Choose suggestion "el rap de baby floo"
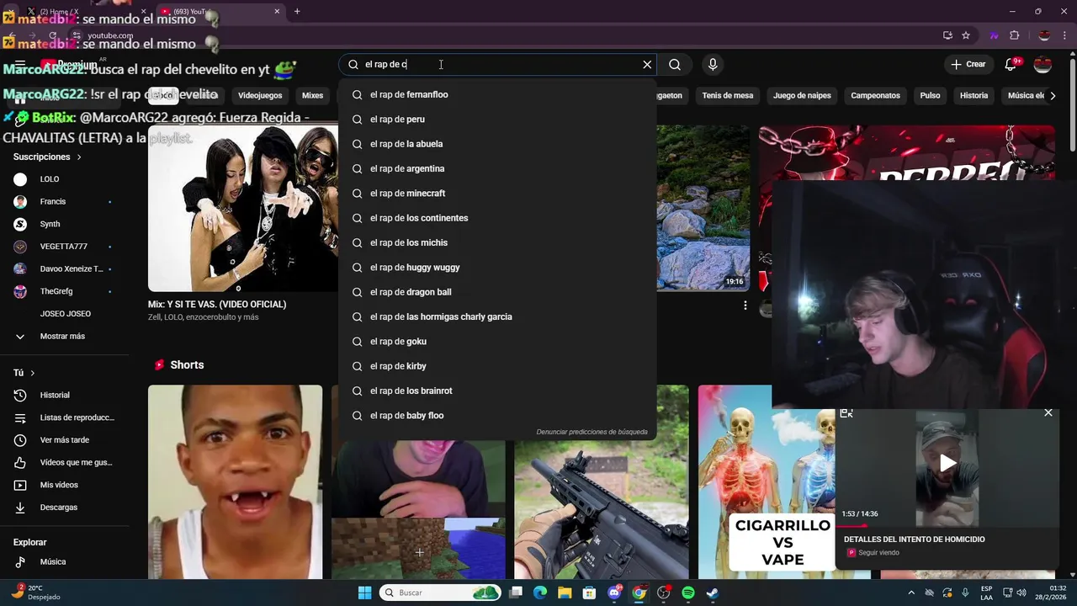 497,416
